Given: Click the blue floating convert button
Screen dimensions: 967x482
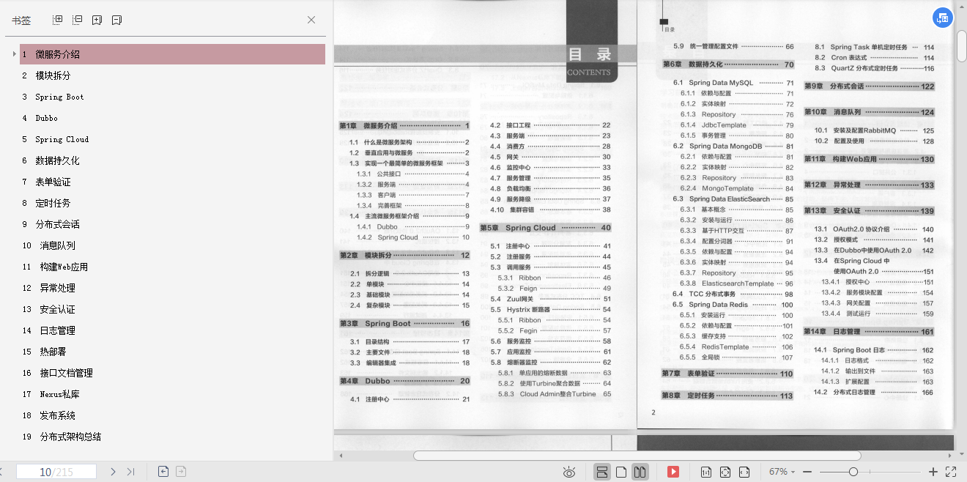Looking at the screenshot, I should (x=942, y=18).
